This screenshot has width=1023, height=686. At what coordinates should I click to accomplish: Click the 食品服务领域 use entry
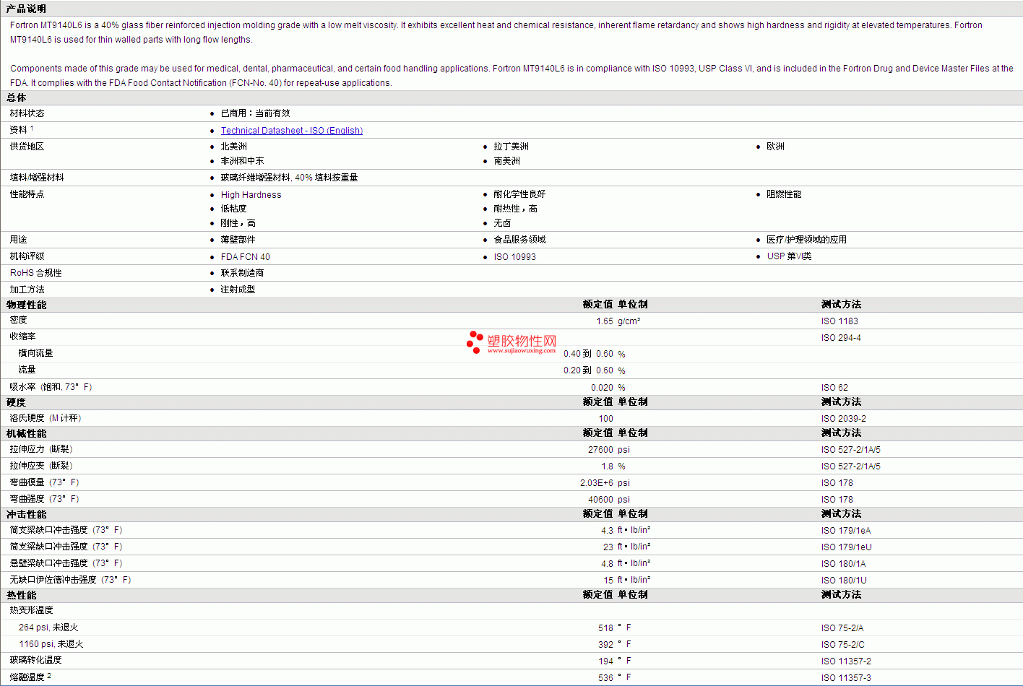[519, 240]
